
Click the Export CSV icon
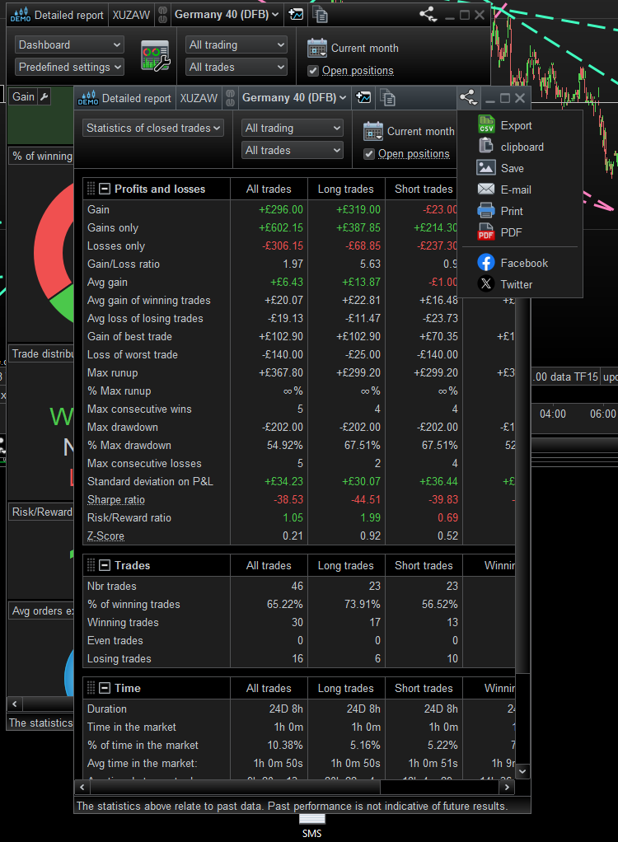point(486,124)
